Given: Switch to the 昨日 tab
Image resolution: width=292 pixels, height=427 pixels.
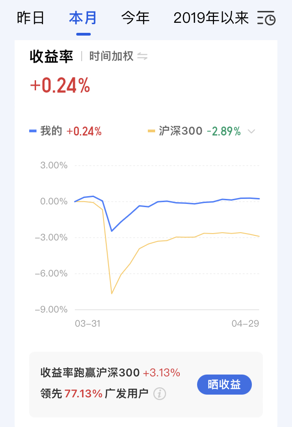Looking at the screenshot, I should (31, 18).
